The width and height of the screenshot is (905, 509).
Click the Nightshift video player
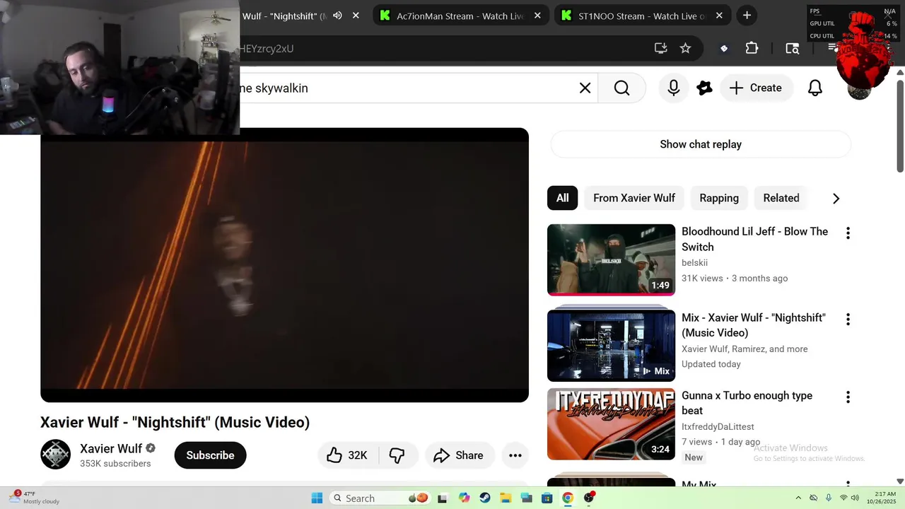coord(284,265)
